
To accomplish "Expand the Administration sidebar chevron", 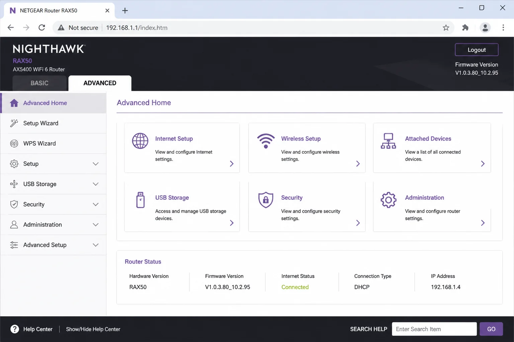I will (96, 225).
